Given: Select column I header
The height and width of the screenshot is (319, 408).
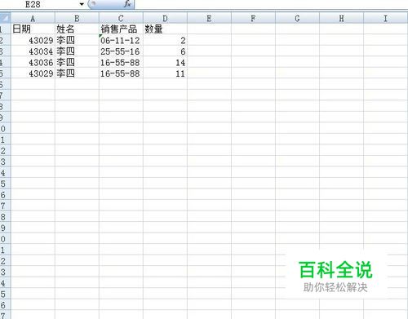Looking at the screenshot, I should click(386, 19).
